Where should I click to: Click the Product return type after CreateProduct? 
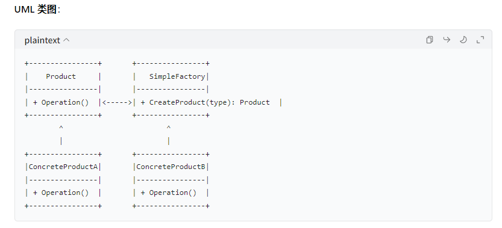pos(255,102)
